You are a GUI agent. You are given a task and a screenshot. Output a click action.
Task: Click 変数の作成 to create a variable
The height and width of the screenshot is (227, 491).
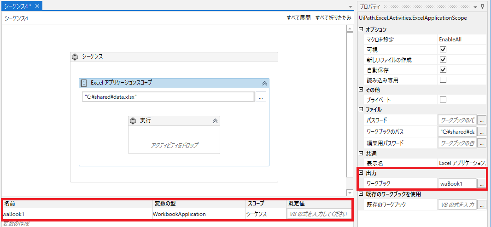16,224
